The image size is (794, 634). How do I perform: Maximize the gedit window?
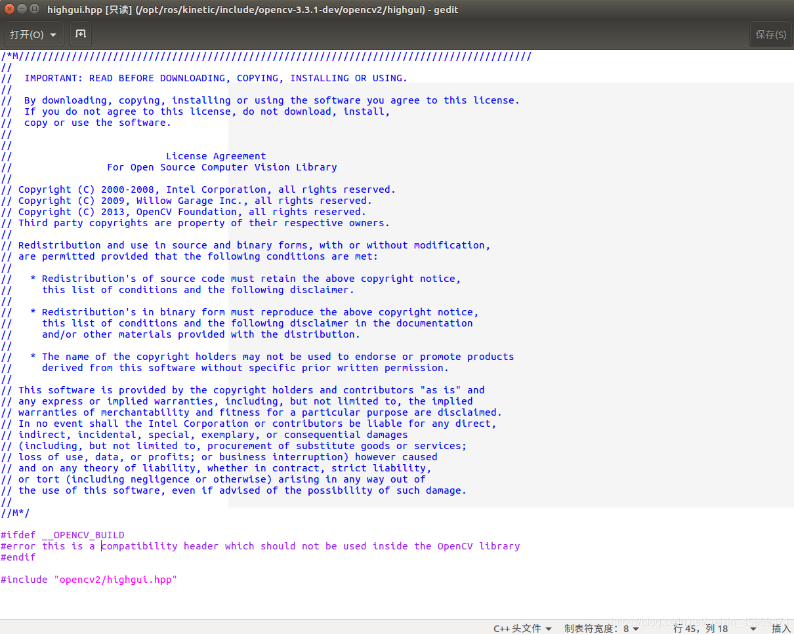[34, 9]
